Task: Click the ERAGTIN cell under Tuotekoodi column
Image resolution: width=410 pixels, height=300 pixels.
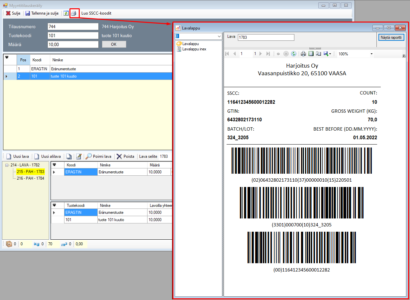Action: (x=81, y=212)
